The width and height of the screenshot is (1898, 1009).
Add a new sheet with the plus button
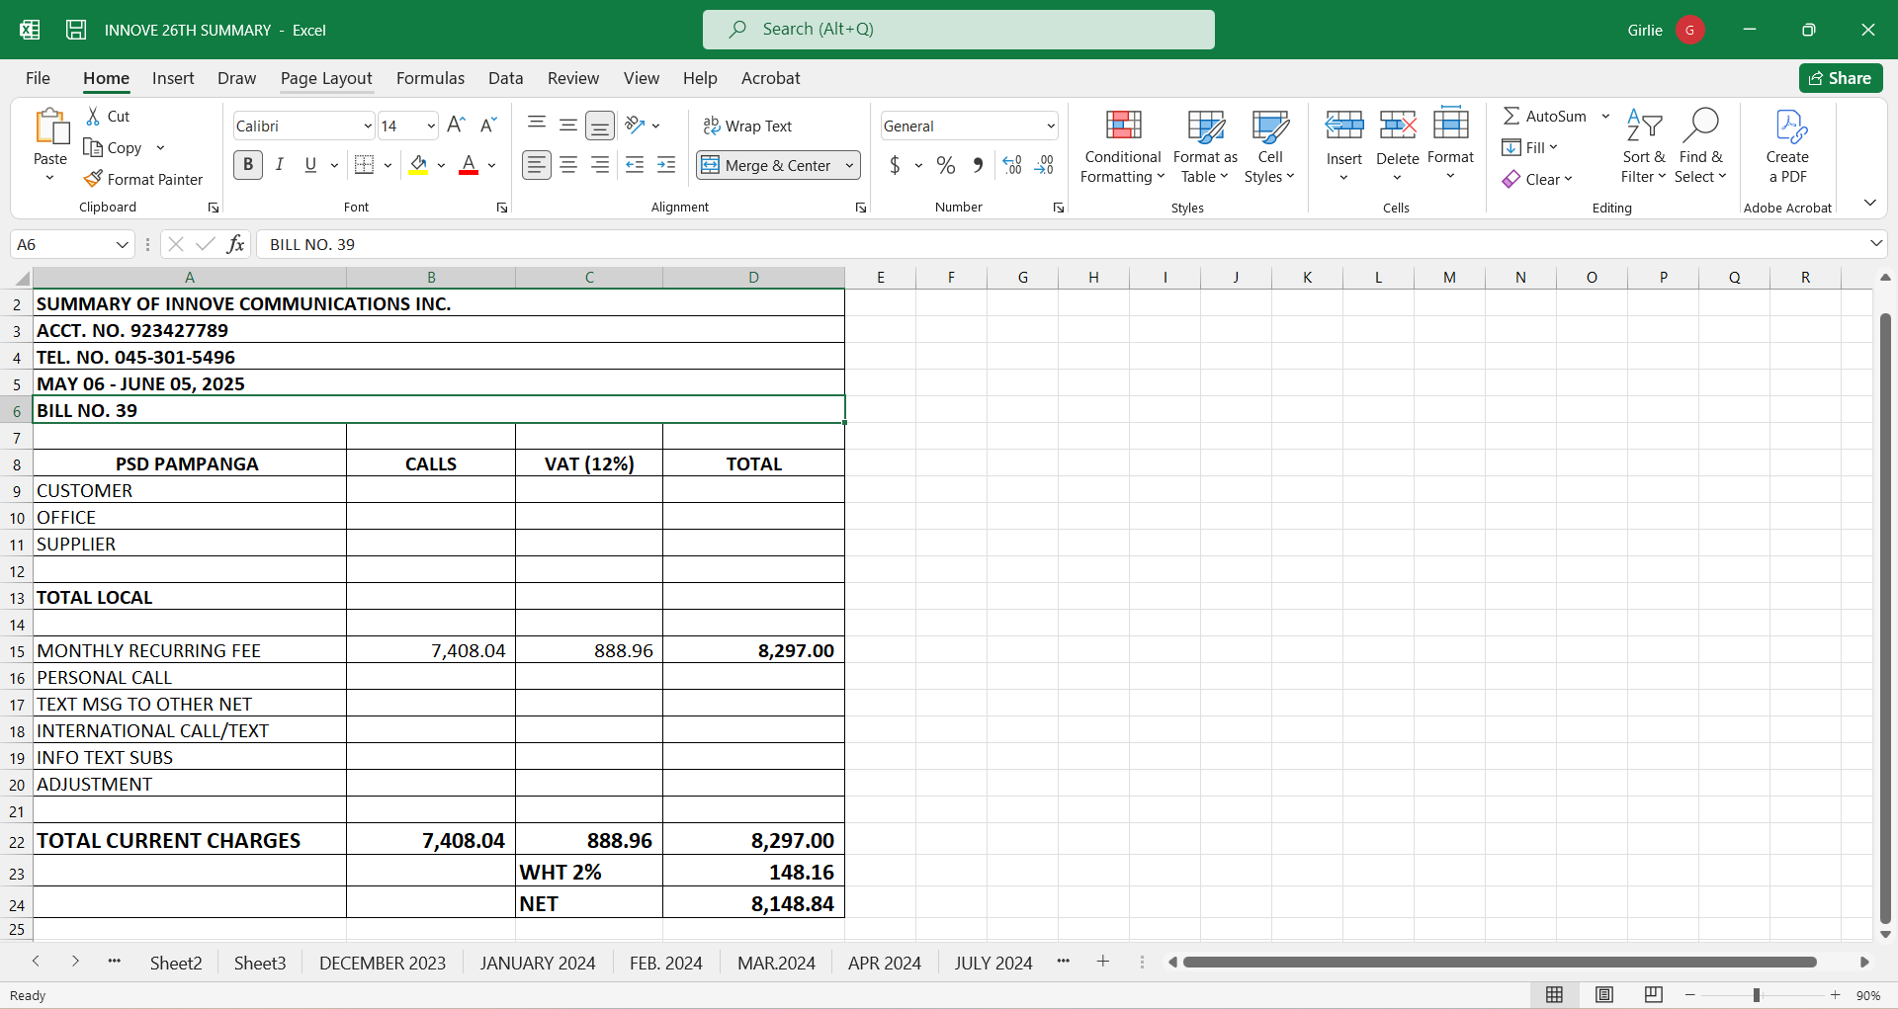pos(1103,962)
